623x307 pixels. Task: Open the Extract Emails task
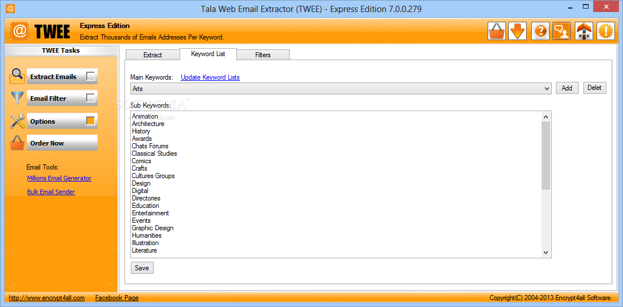(x=62, y=76)
